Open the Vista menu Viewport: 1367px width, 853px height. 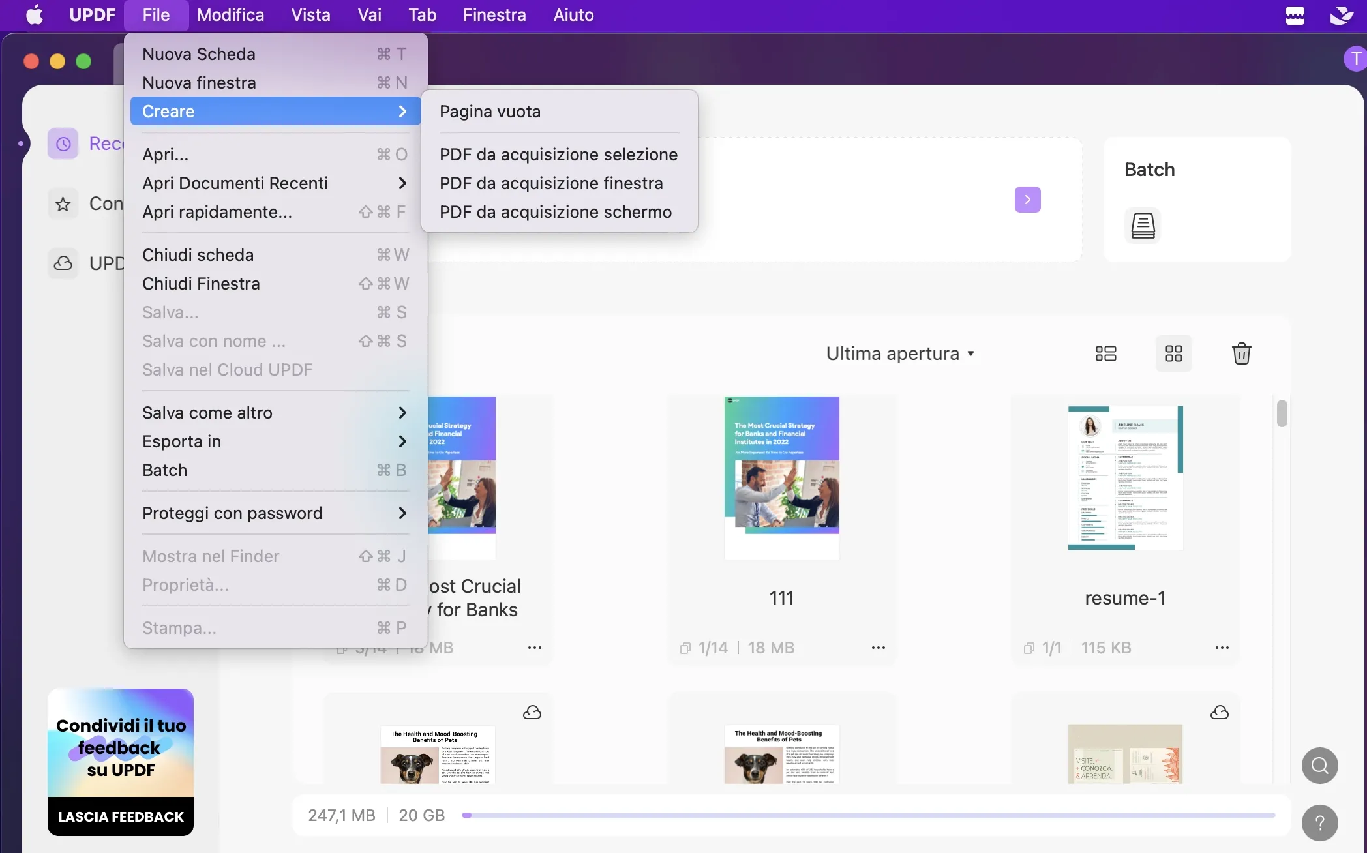pyautogui.click(x=310, y=14)
